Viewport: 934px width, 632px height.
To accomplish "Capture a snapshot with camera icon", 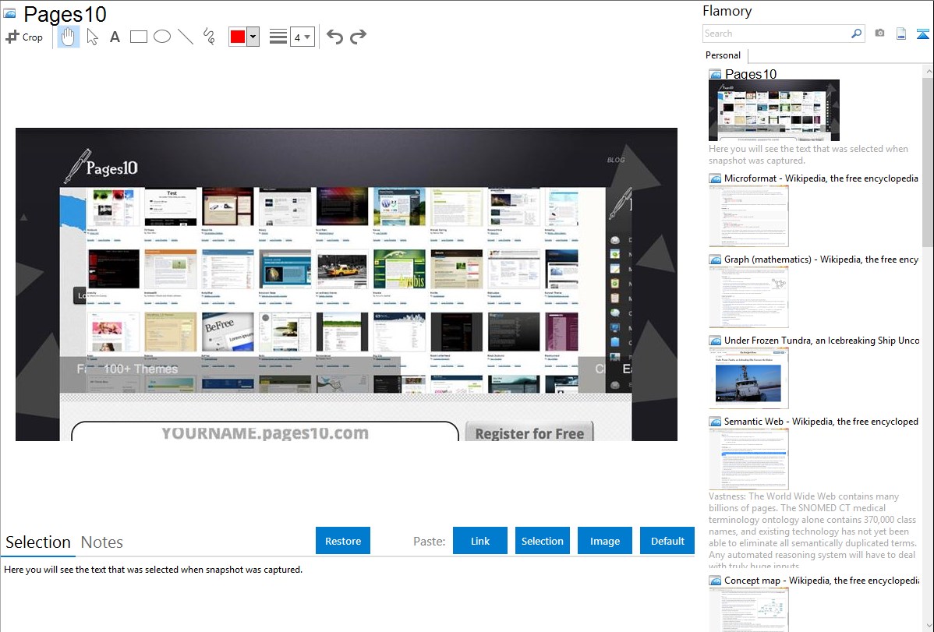I will tap(879, 34).
